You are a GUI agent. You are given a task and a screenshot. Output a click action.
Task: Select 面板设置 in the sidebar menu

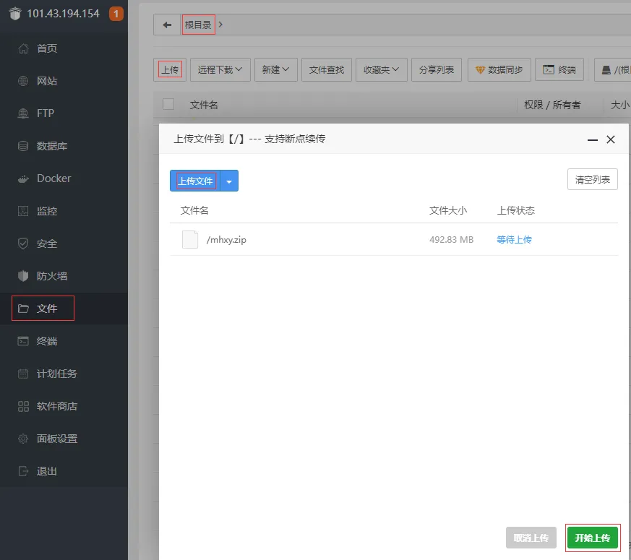(x=57, y=439)
